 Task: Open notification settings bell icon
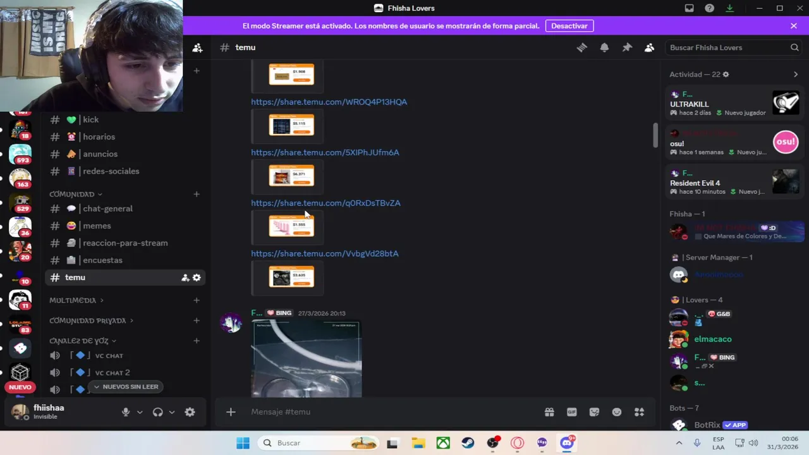click(x=604, y=47)
